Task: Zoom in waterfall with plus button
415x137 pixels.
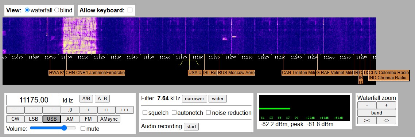Action: 386,105
